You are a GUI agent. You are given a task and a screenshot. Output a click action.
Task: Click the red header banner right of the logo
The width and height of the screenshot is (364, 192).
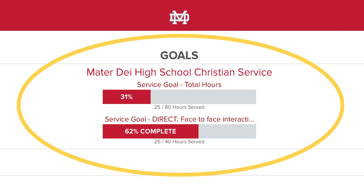[277, 15]
